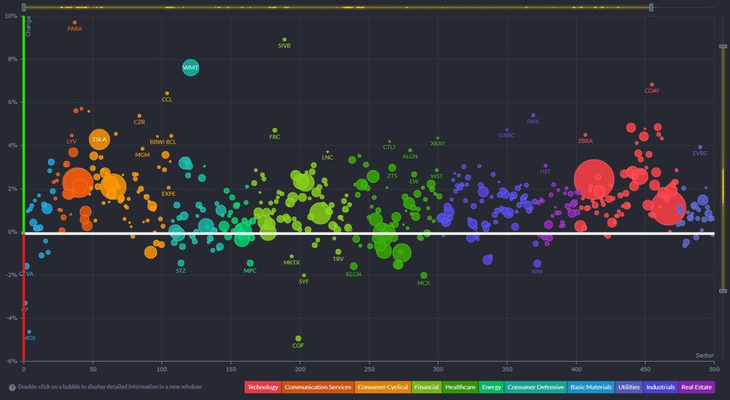Image resolution: width=730 pixels, height=400 pixels.
Task: Click the ZTS bubble
Action: click(x=392, y=168)
